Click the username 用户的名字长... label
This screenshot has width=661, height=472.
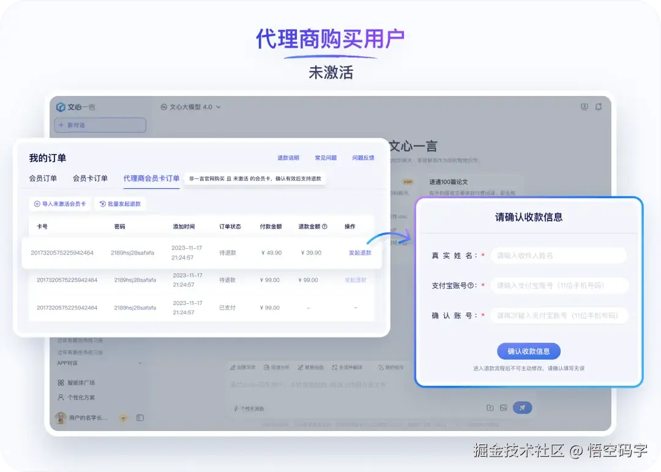pos(88,418)
